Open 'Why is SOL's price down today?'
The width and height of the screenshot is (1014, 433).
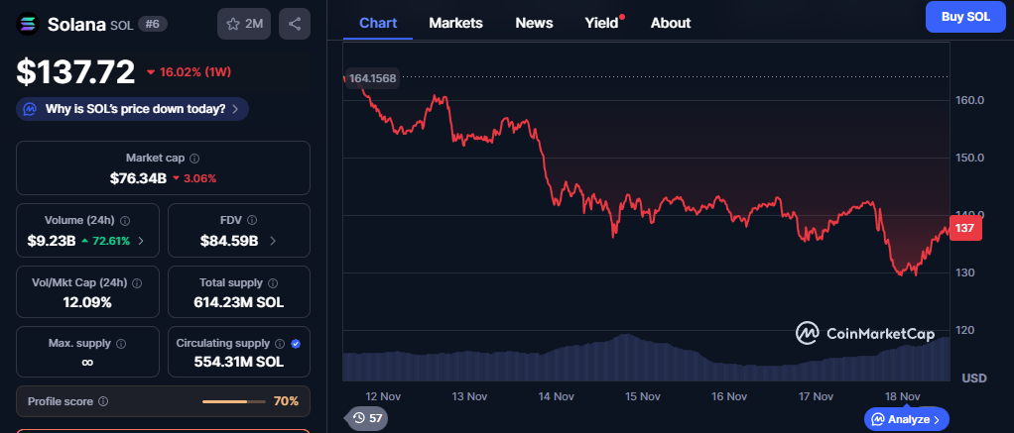pyautogui.click(x=132, y=109)
